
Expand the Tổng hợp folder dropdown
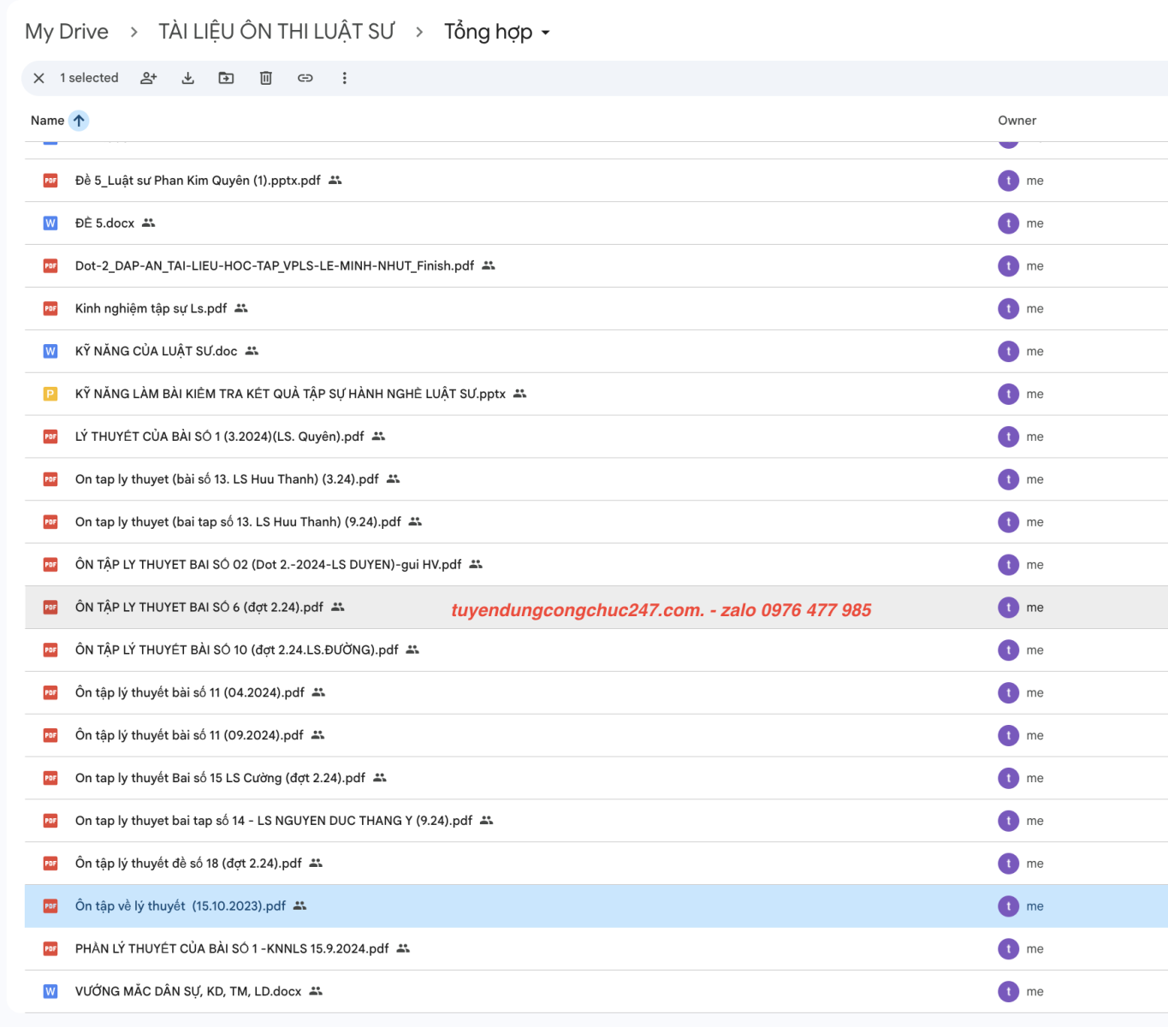click(546, 33)
